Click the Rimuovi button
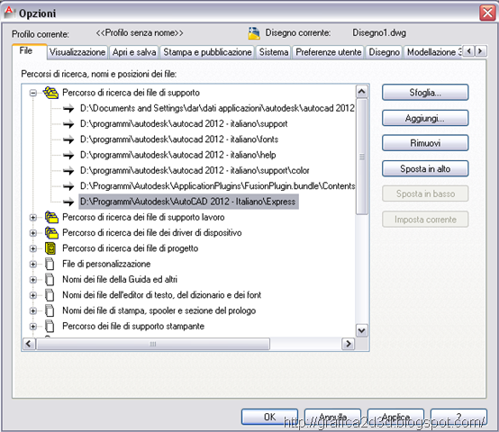This screenshot has width=499, height=432. (425, 143)
